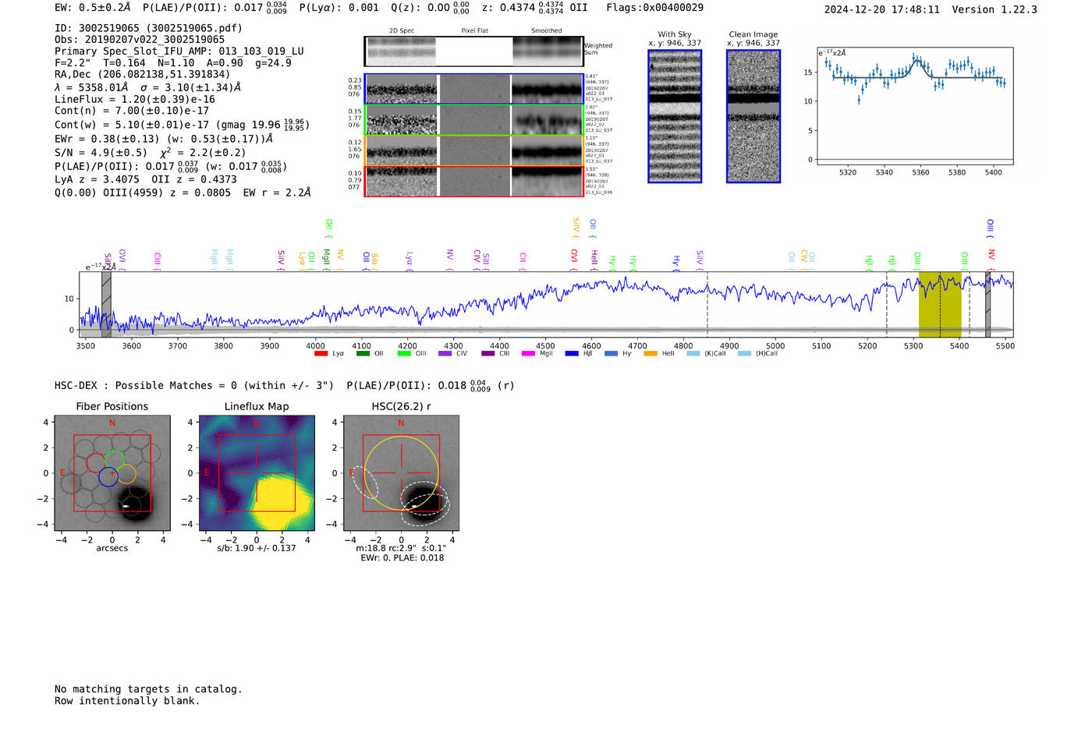Image resolution: width=1092 pixels, height=743 pixels.
Task: Click the "Q(0.00) OIII(4959)" line
Action: [x=183, y=193]
